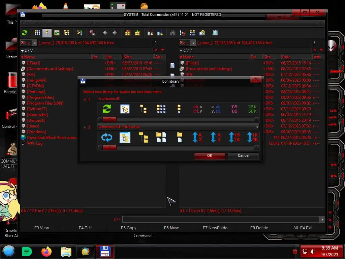Click the speaker volume tray icon
The height and width of the screenshot is (259, 345).
coord(313,252)
